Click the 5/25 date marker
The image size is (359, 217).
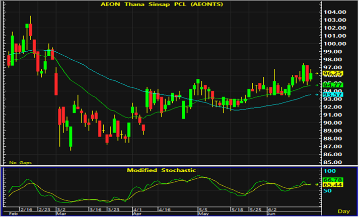pyautogui.click(x=256, y=209)
